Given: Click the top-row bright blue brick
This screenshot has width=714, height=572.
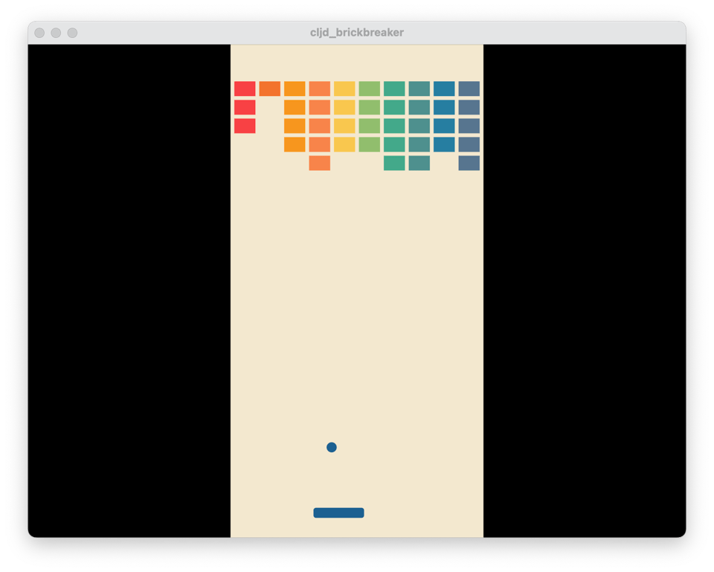Looking at the screenshot, I should 444,89.
